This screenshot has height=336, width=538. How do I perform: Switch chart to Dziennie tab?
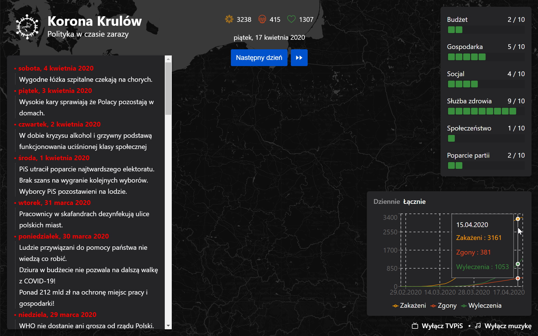pos(386,202)
